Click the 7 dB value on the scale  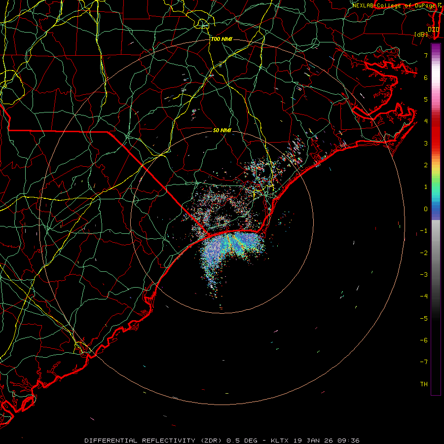click(426, 55)
